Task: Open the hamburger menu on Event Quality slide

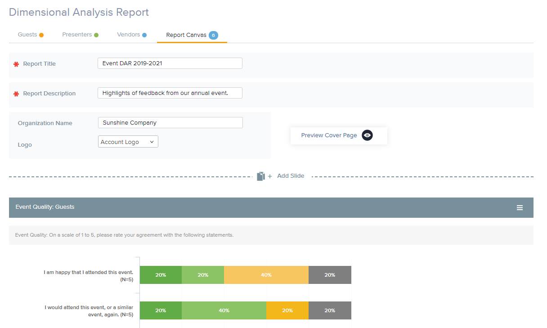Action: point(520,207)
